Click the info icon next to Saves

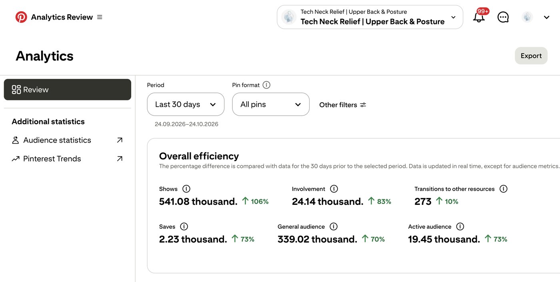tap(184, 226)
